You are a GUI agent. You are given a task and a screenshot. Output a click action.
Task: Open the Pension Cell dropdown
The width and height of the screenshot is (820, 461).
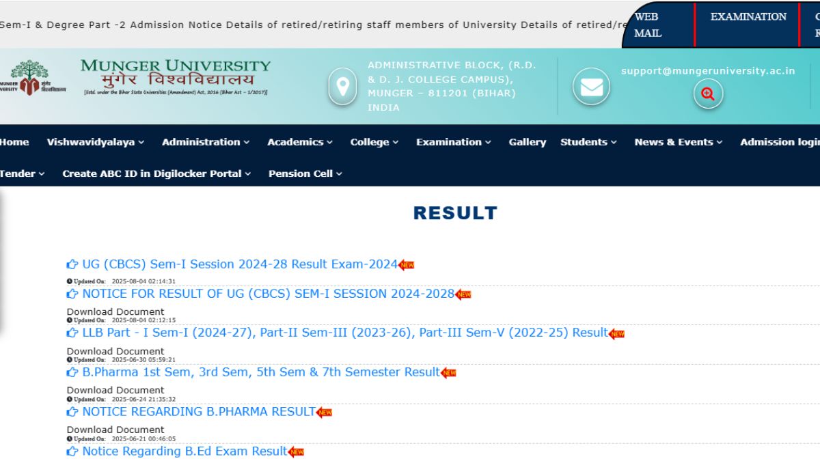pyautogui.click(x=305, y=173)
